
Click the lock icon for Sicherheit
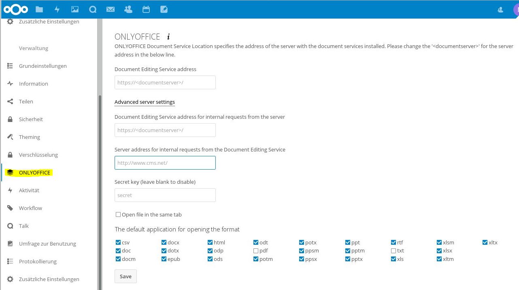click(10, 119)
